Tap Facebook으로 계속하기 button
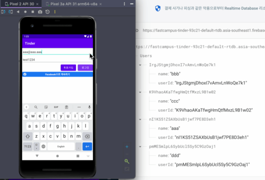The width and height of the screenshot is (265, 180). pyautogui.click(x=58, y=74)
